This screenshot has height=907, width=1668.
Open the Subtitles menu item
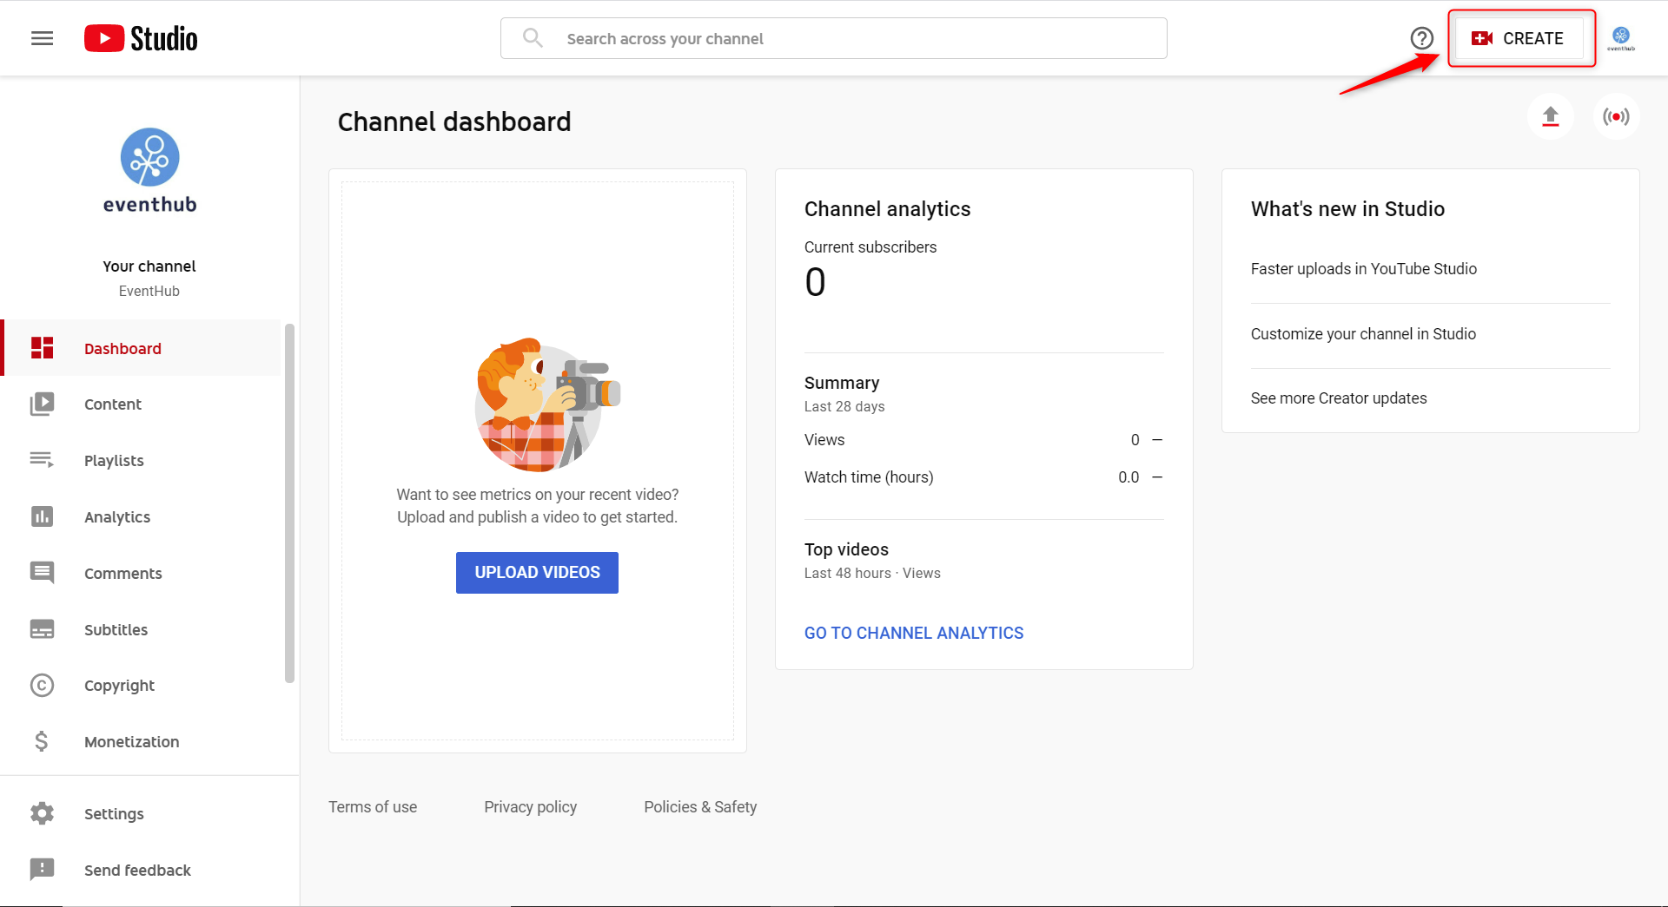pos(116,629)
